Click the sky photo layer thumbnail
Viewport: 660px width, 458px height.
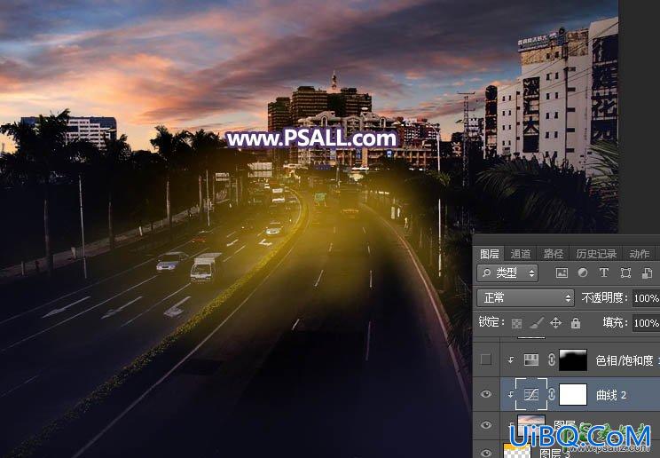[531, 424]
